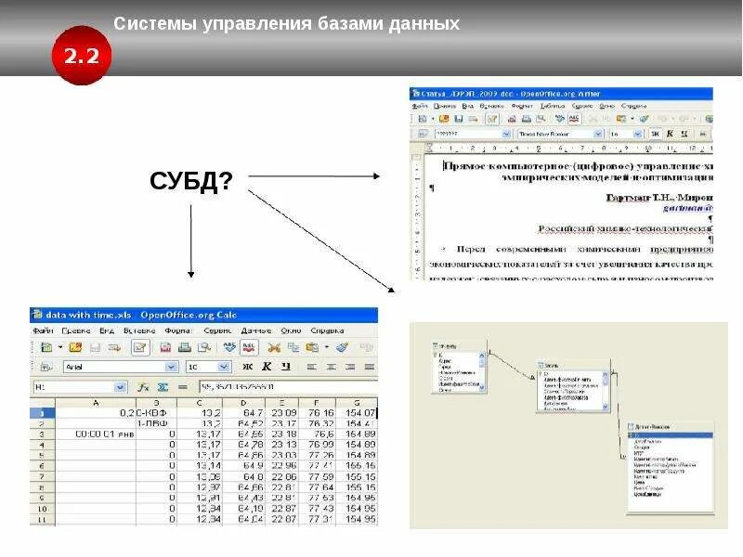Select column A header in Calc
Viewport: 743px width, 557px height.
(96, 403)
